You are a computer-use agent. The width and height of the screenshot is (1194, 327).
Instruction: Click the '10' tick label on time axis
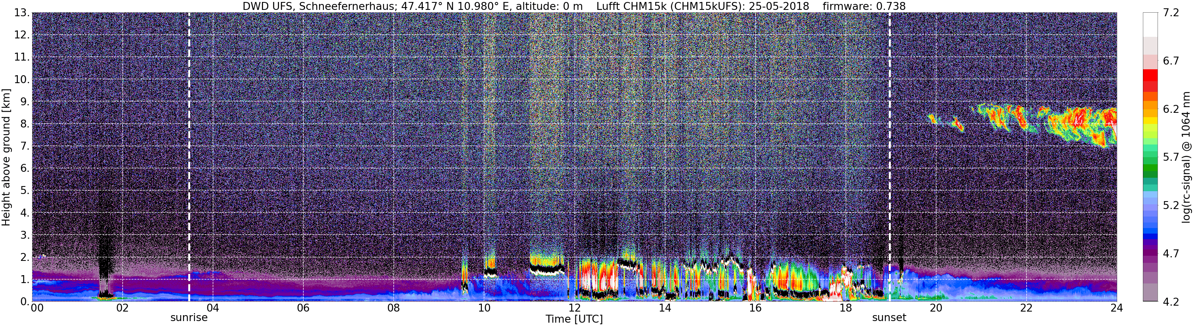click(x=484, y=308)
